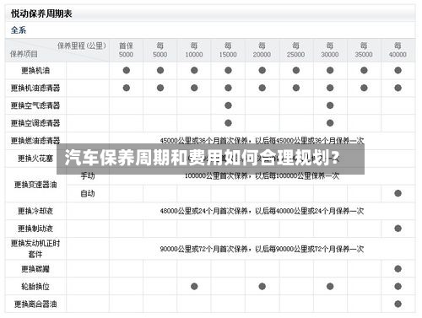Click the 更换火花塞 row label
This screenshot has width=422, height=318.
35,159
